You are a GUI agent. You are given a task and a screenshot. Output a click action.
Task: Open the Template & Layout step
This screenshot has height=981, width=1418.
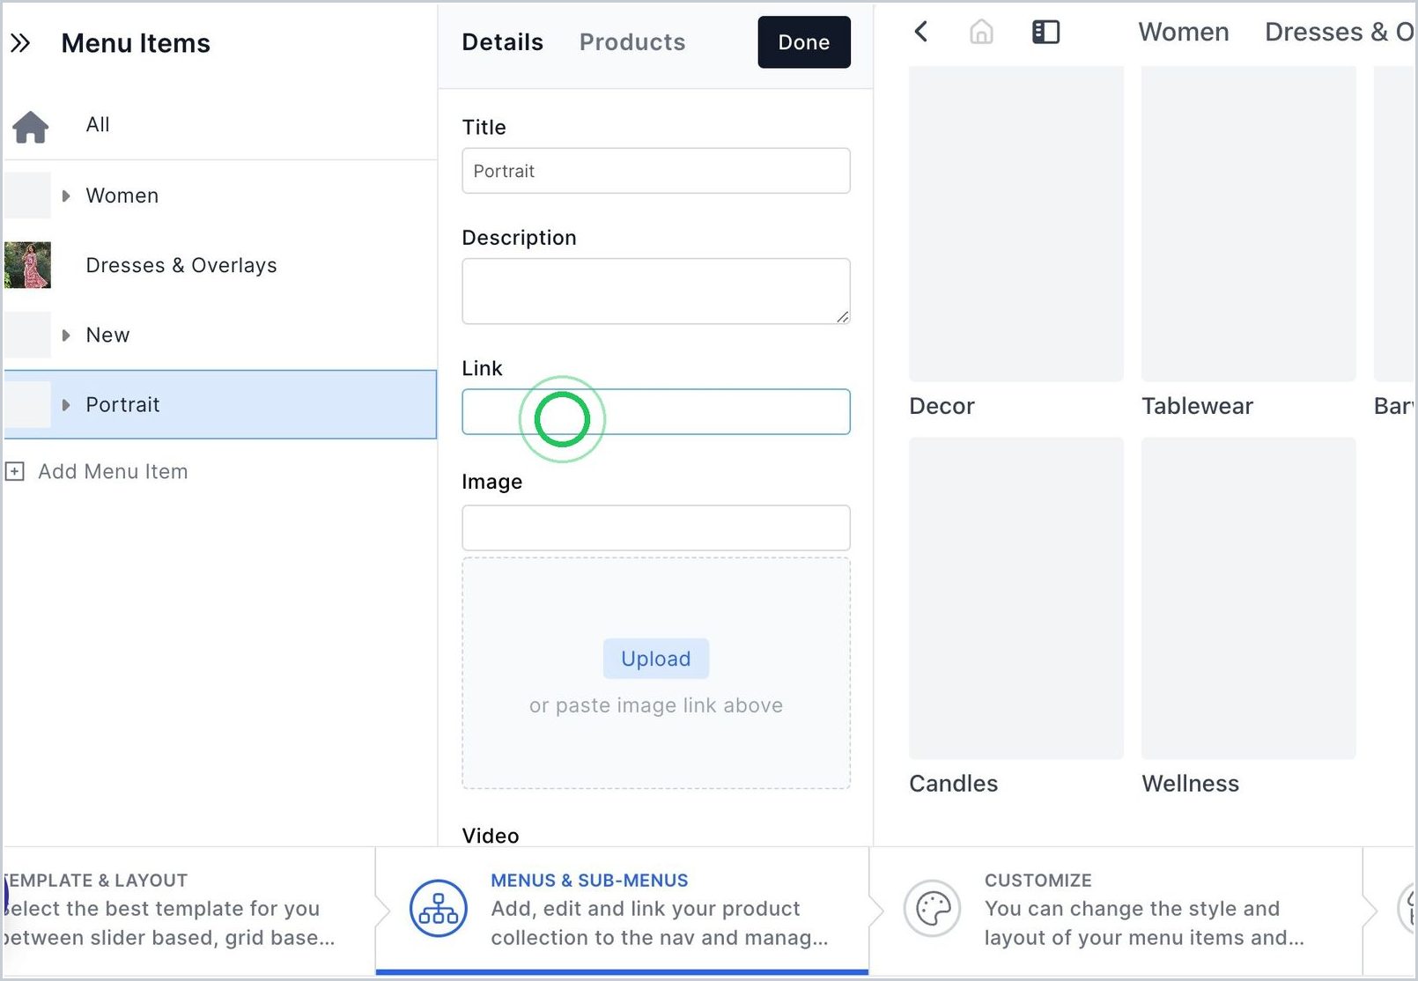(x=188, y=910)
